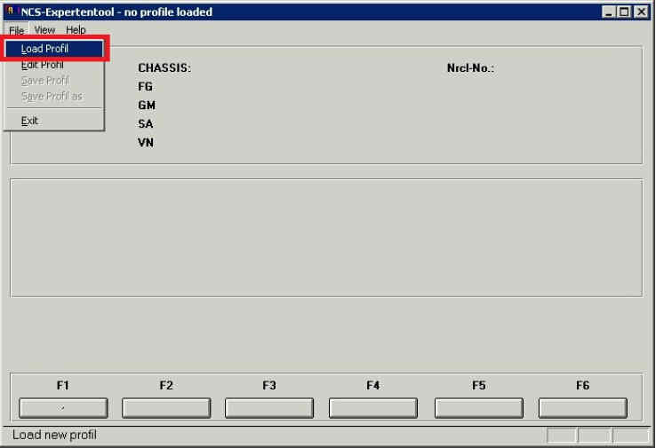656x448 pixels.
Task: Open the View menu
Action: 44,30
